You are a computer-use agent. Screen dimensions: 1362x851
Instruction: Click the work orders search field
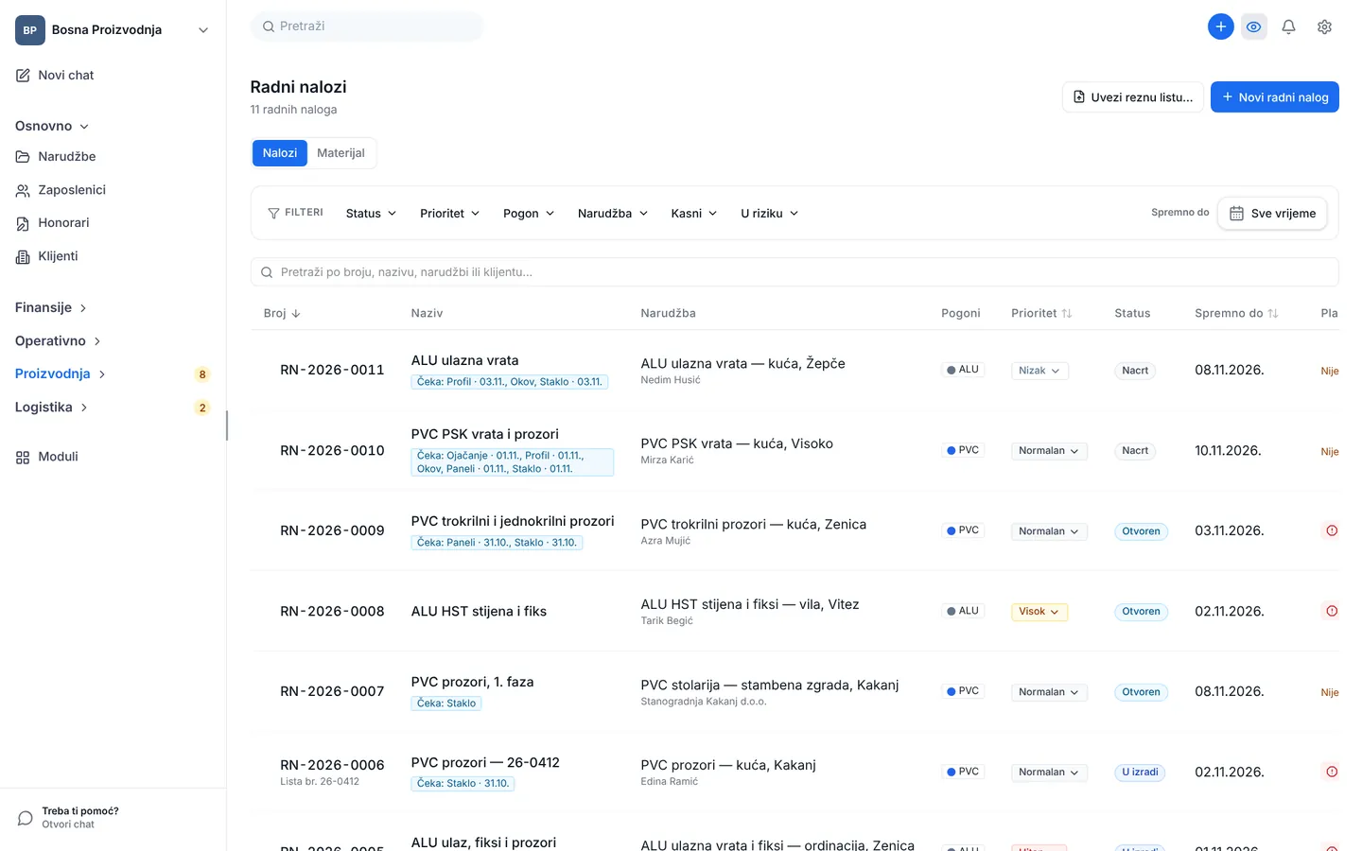(794, 272)
